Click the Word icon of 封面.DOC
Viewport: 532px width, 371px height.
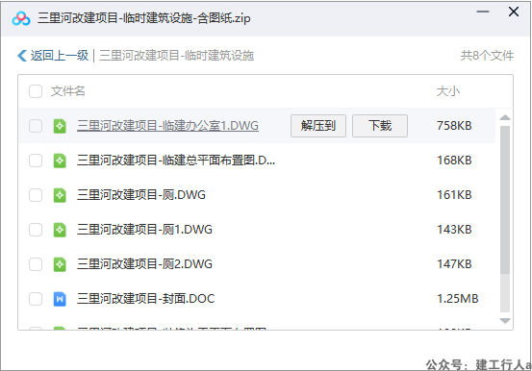(60, 299)
